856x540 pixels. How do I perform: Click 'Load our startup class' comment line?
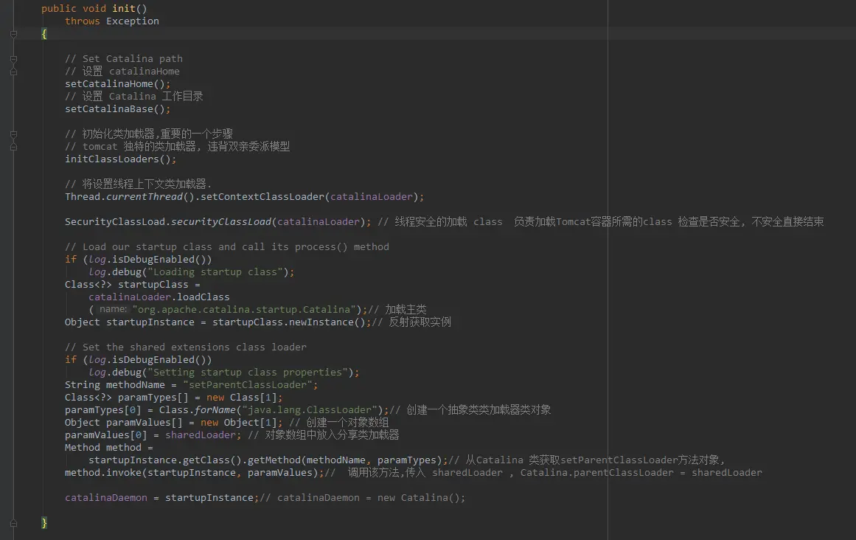(x=227, y=247)
